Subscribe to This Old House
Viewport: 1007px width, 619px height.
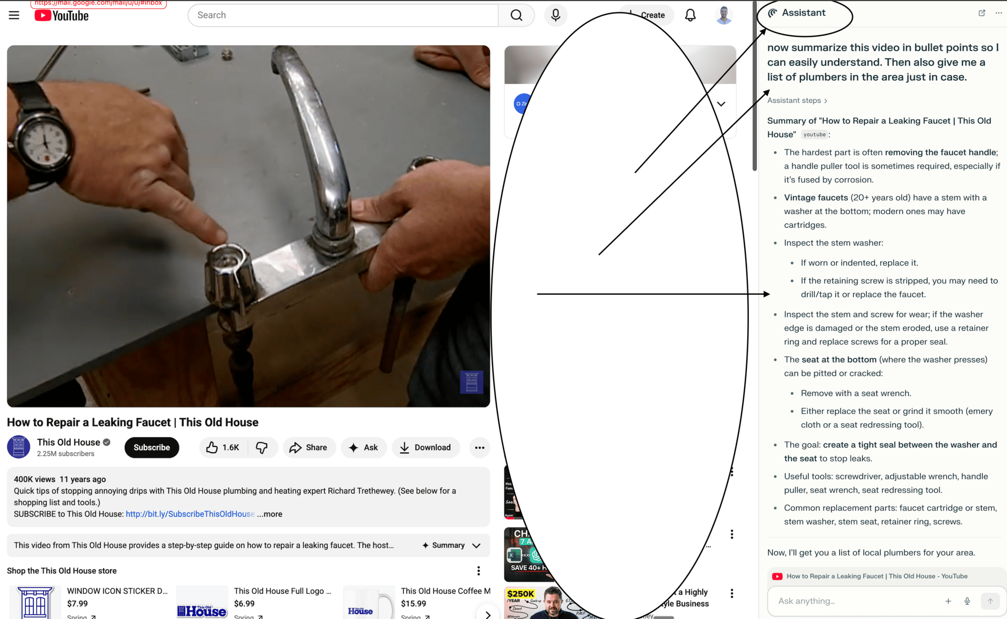tap(152, 447)
